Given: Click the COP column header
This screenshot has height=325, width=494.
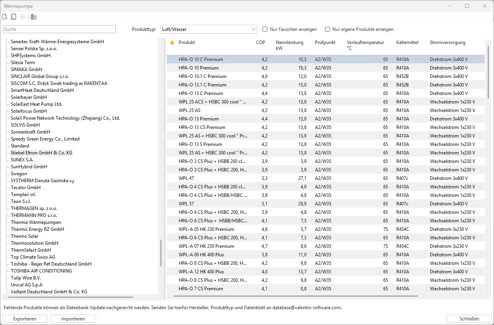Looking at the screenshot, I should (261, 42).
